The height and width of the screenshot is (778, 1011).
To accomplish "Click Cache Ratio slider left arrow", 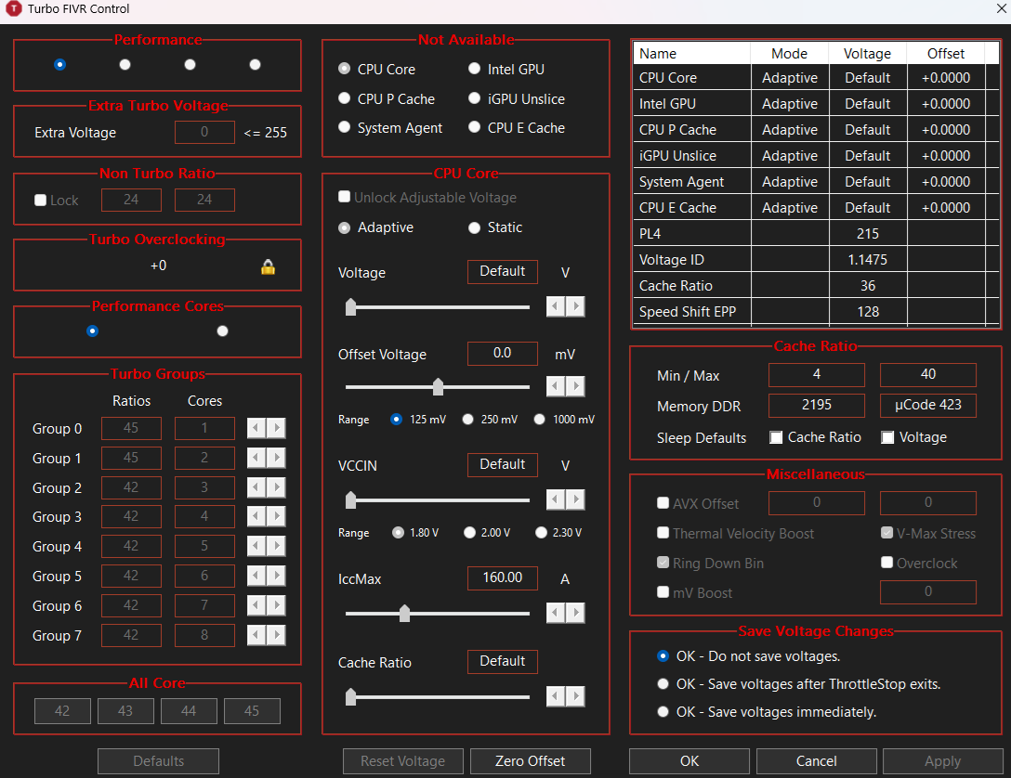I will 556,696.
